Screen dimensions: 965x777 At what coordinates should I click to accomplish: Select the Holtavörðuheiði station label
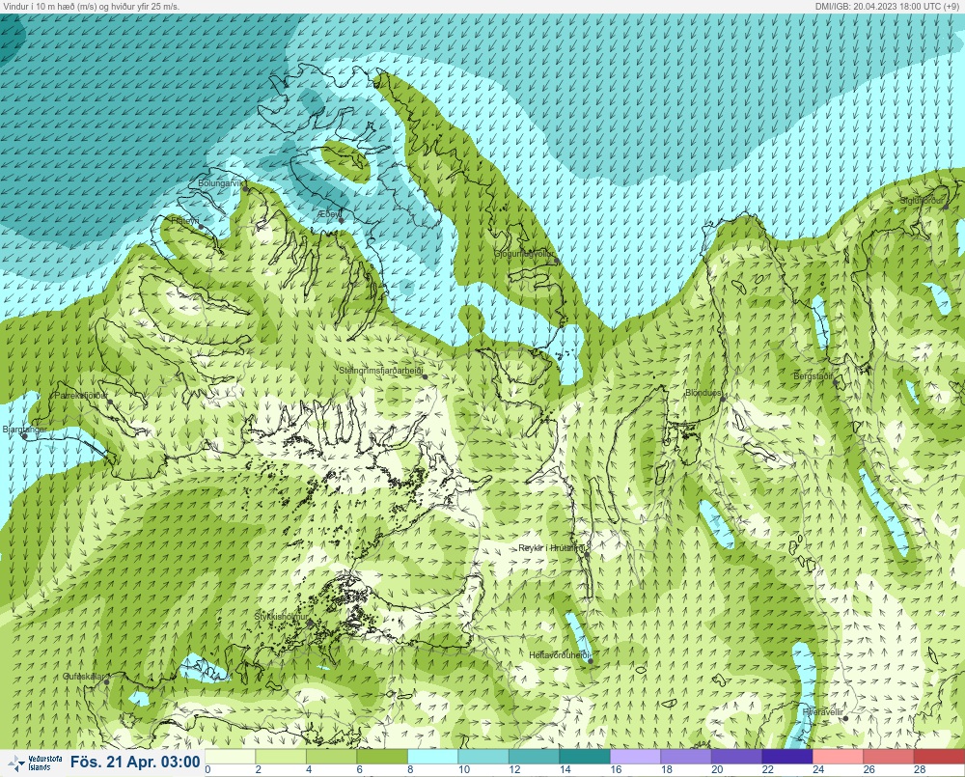560,655
